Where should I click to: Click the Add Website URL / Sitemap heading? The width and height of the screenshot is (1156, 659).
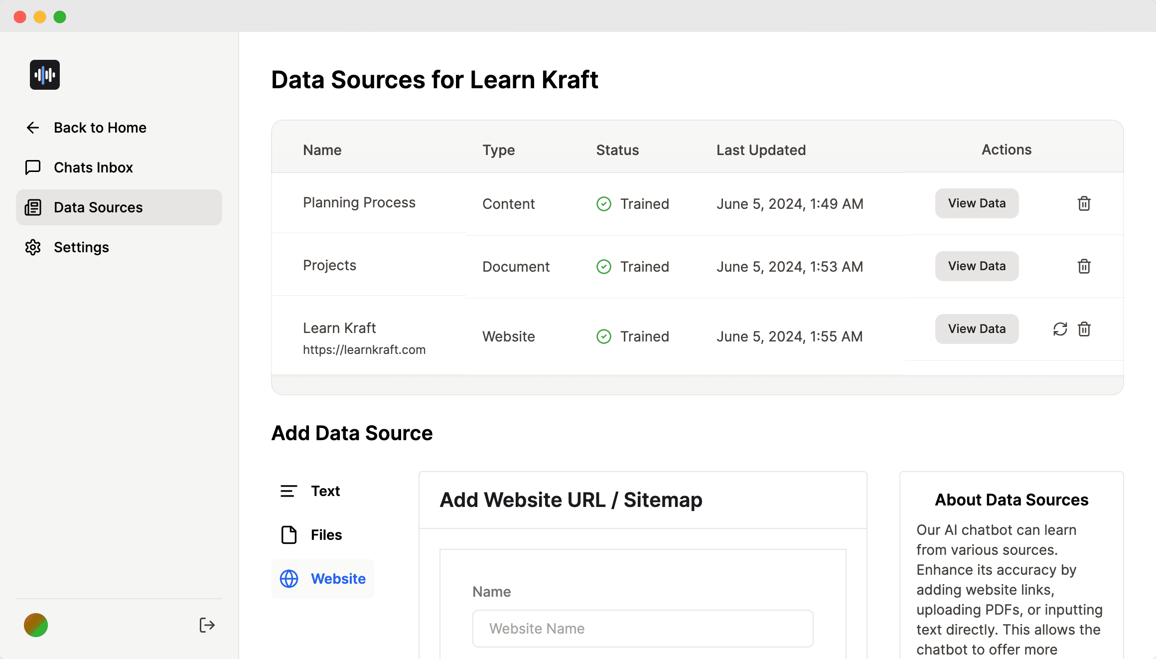[x=571, y=500]
